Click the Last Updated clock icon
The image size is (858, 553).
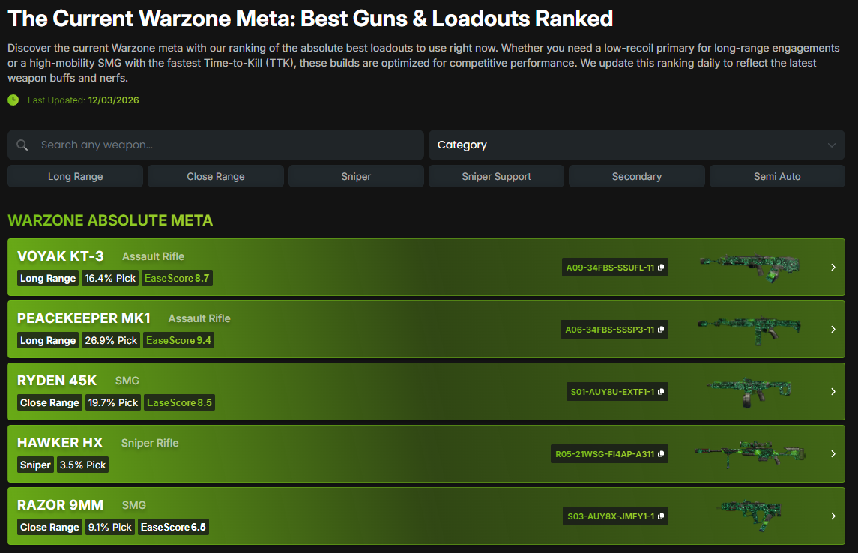(13, 100)
